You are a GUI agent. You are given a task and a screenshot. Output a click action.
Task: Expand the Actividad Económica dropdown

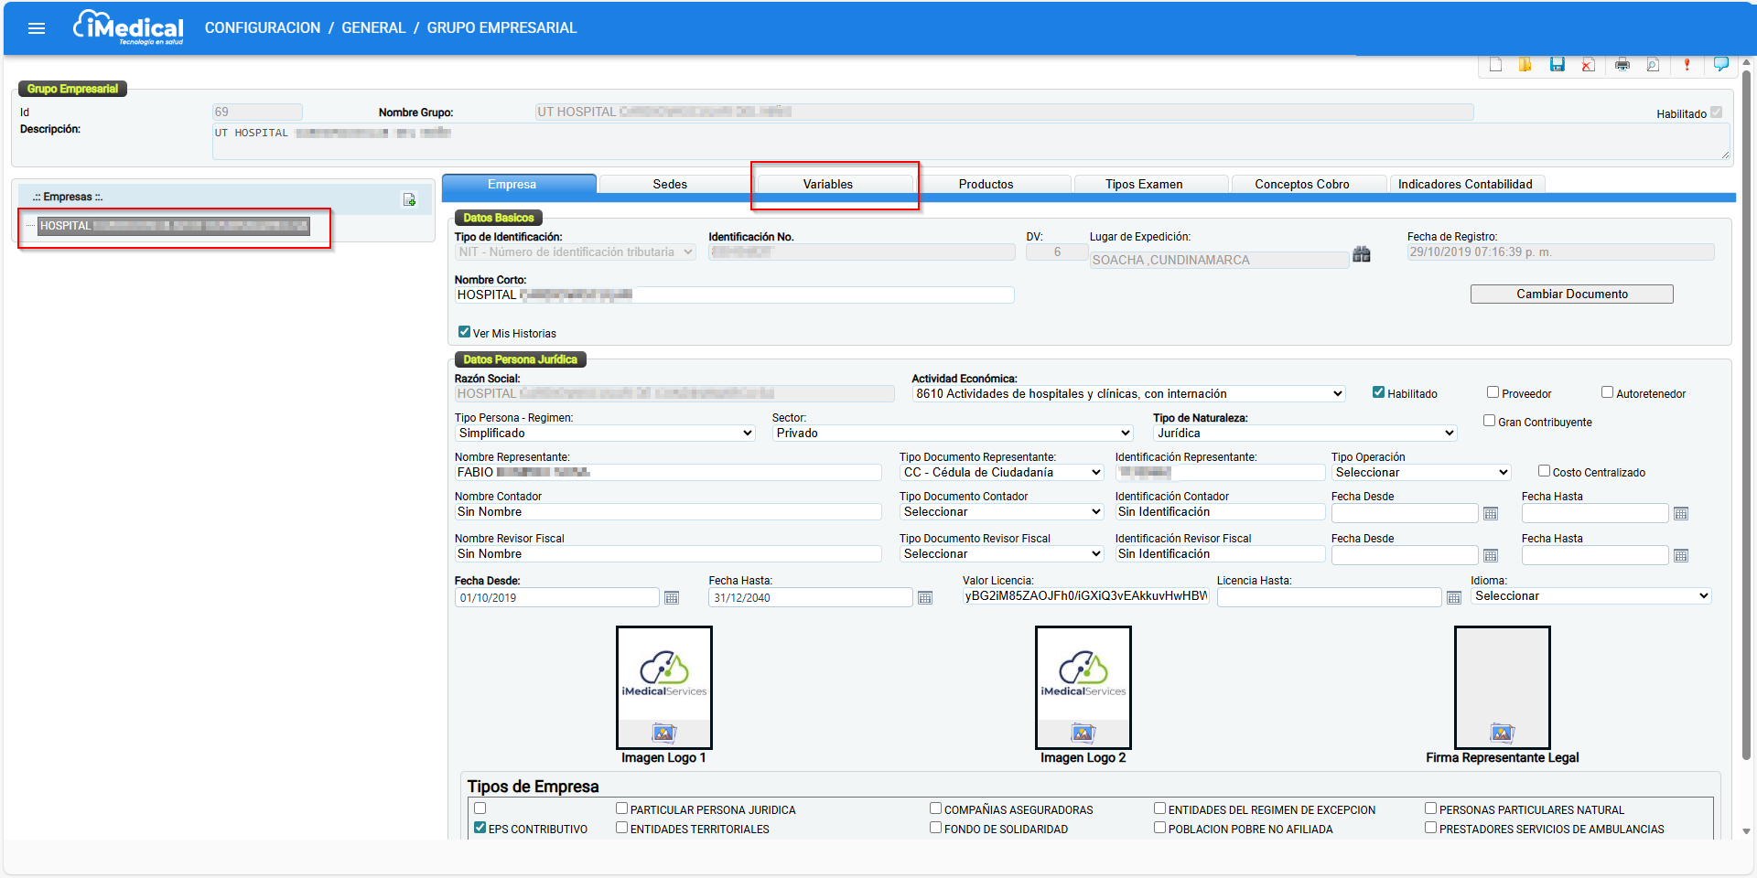coord(1129,394)
